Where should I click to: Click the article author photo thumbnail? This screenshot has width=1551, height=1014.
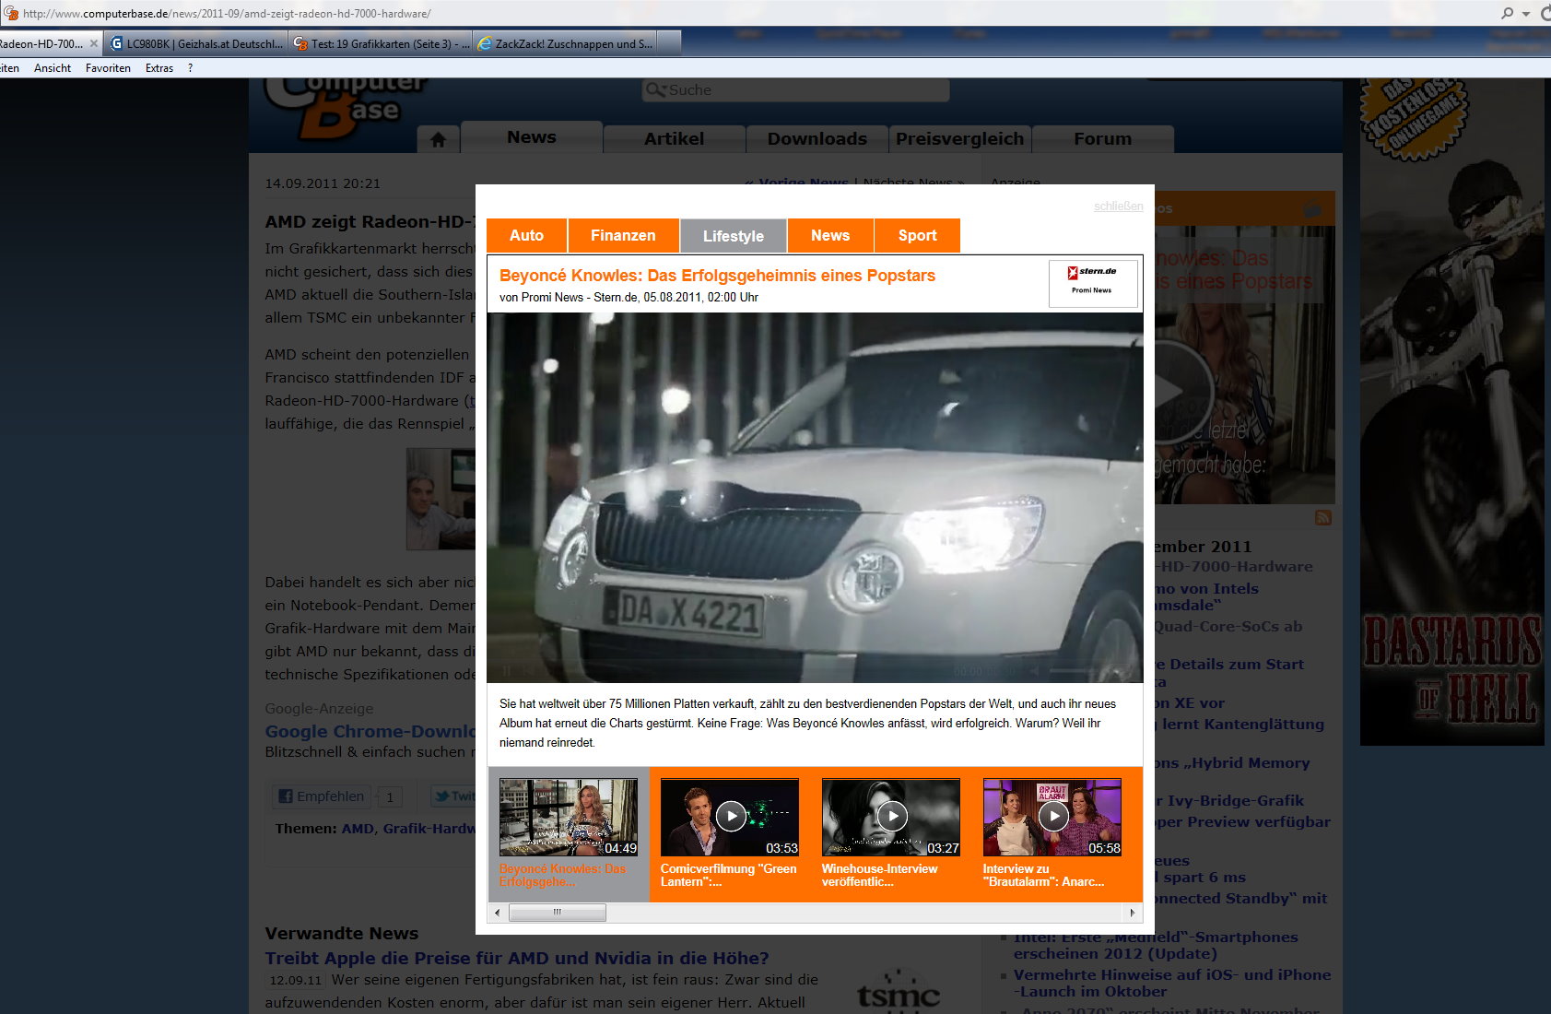pos(441,500)
